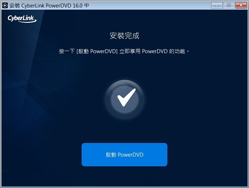This screenshot has height=188, width=249.
Task: Maximize the PowerDVD installer window
Action: (229, 6)
